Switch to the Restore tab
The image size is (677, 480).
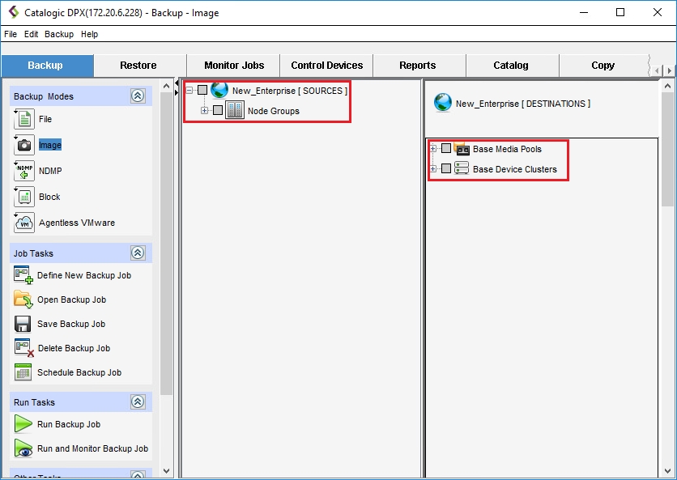(x=138, y=66)
